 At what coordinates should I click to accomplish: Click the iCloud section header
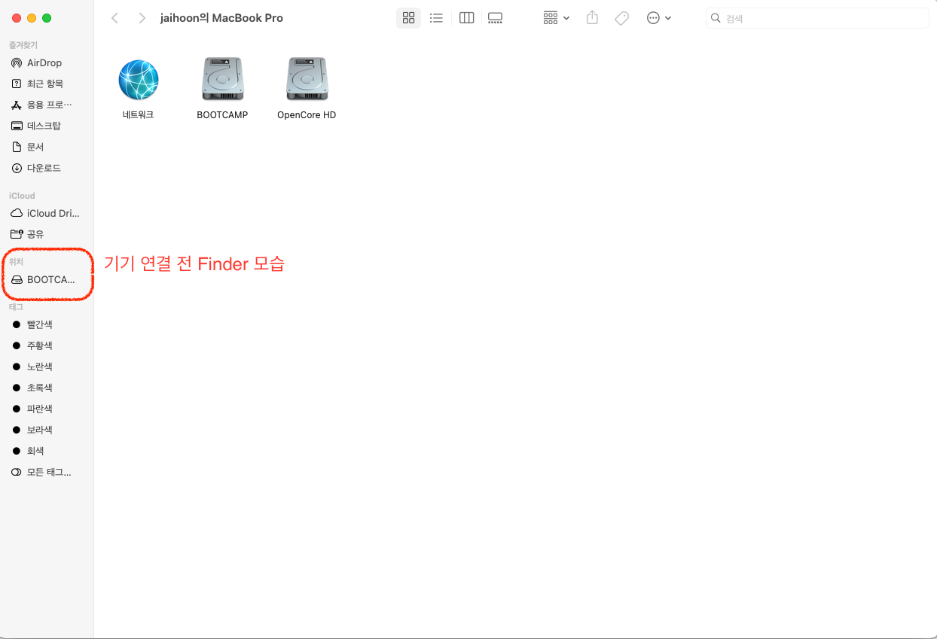[x=22, y=196]
